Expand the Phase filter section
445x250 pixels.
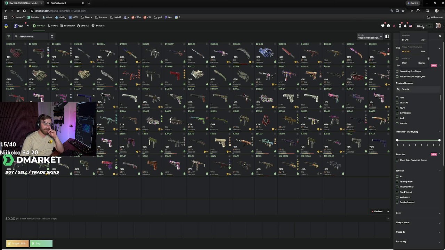pyautogui.click(x=439, y=232)
